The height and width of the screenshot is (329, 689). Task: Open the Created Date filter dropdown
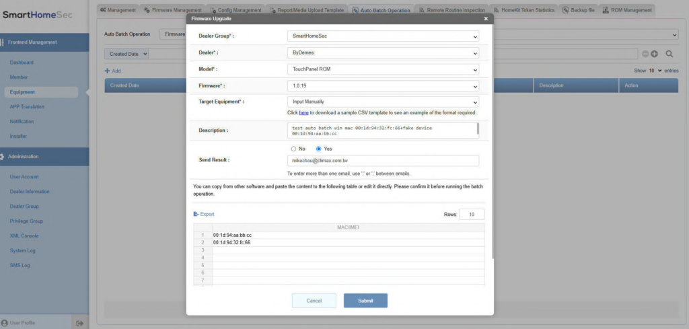click(x=126, y=54)
